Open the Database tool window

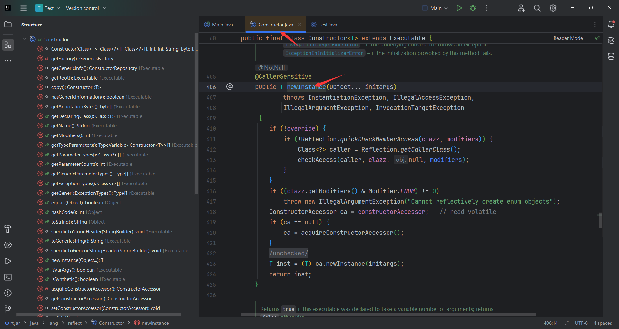(611, 56)
